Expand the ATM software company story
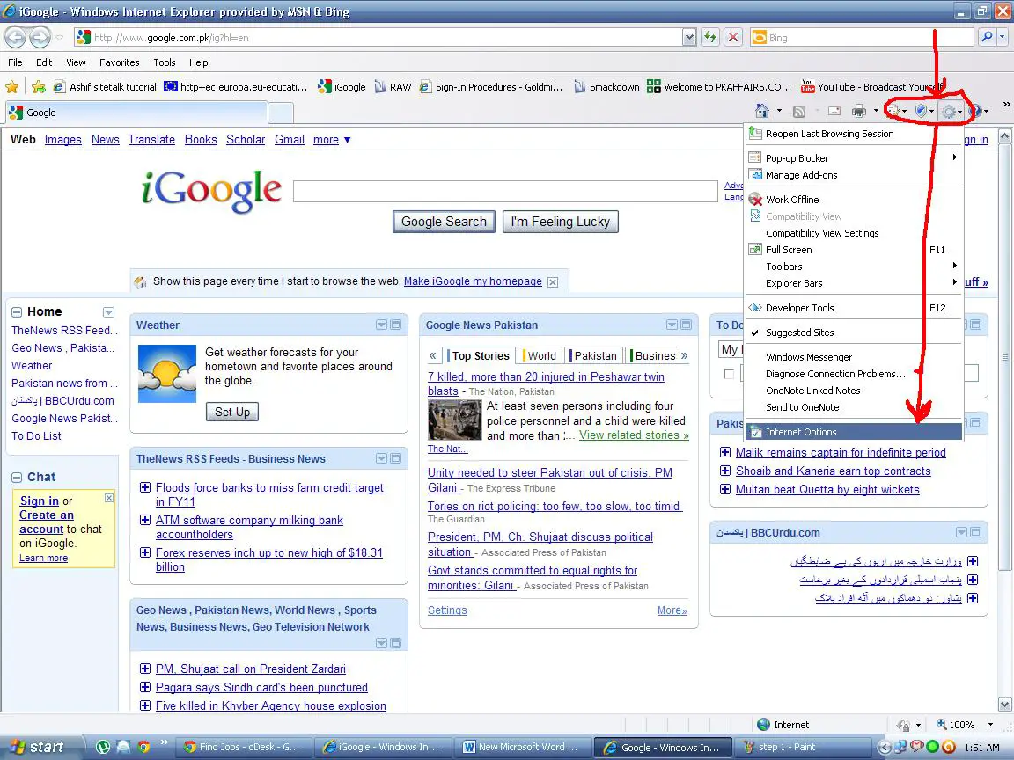 (x=145, y=520)
